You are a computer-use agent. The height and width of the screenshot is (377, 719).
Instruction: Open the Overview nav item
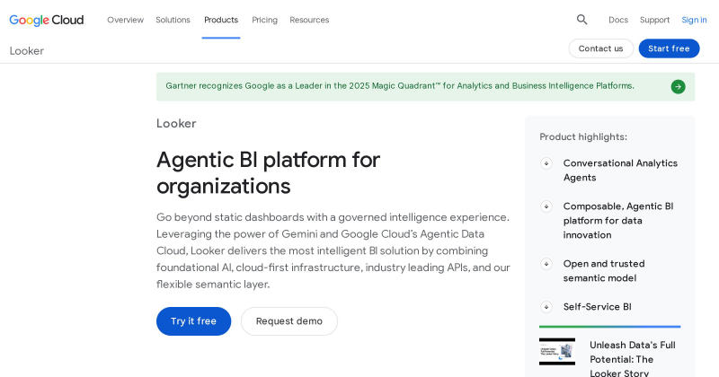pyautogui.click(x=125, y=20)
